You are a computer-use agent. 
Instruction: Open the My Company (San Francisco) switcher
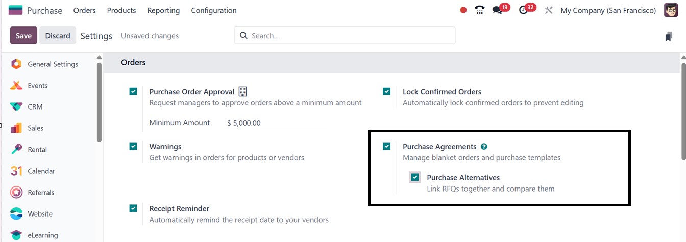click(608, 10)
